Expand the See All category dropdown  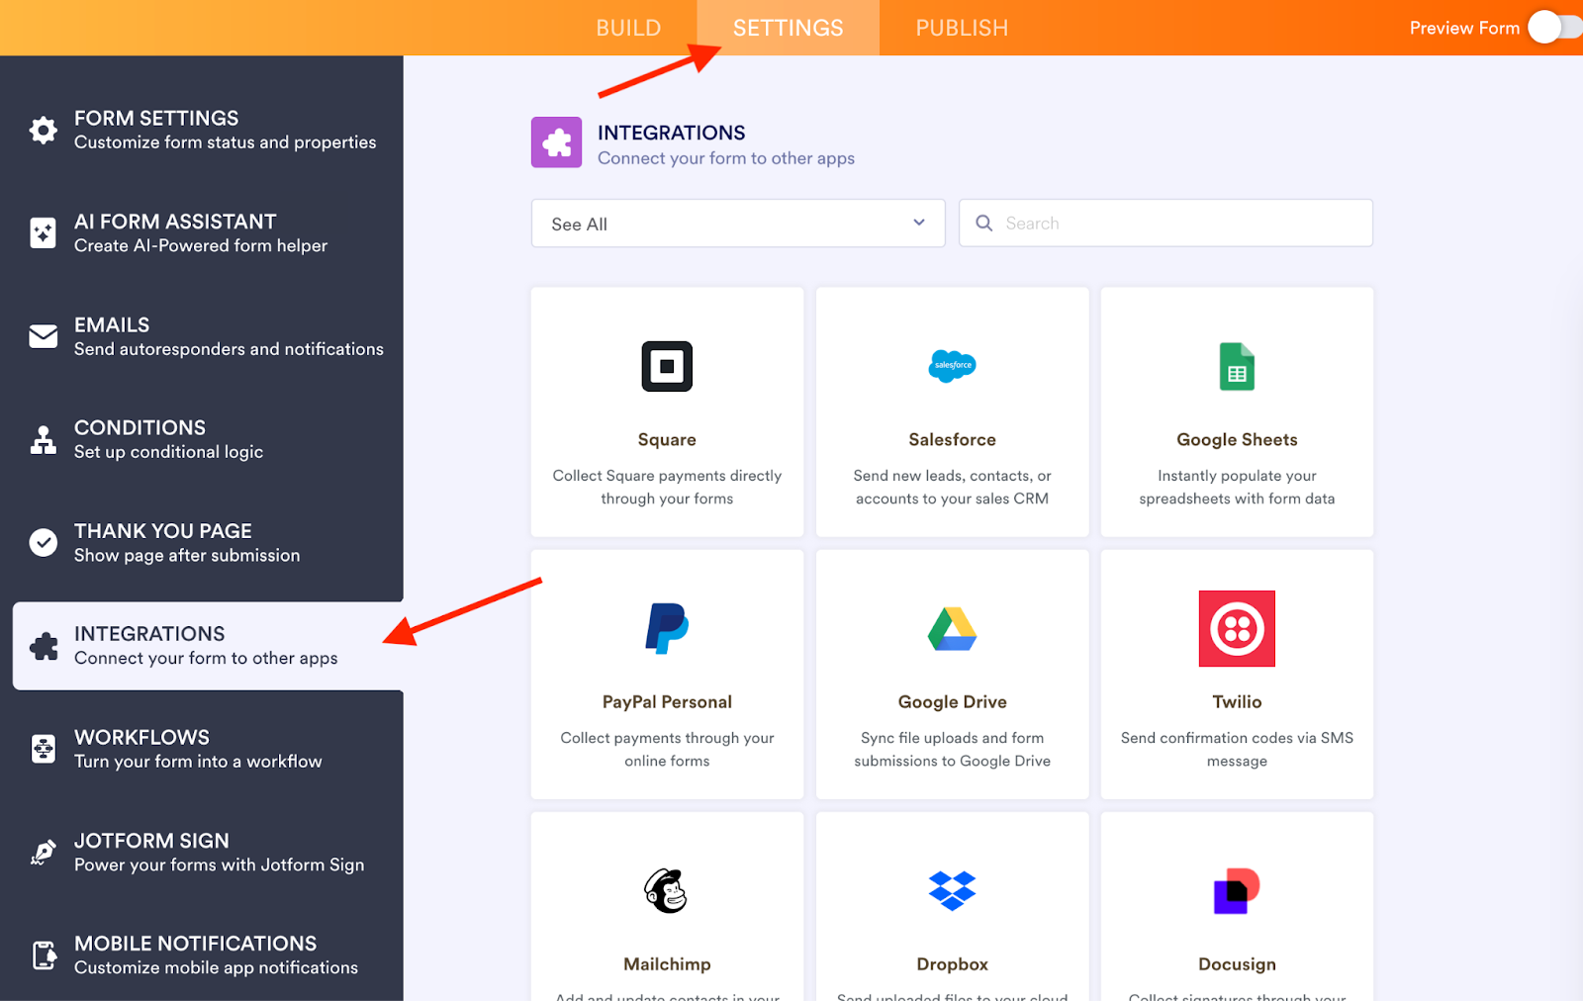point(737,224)
